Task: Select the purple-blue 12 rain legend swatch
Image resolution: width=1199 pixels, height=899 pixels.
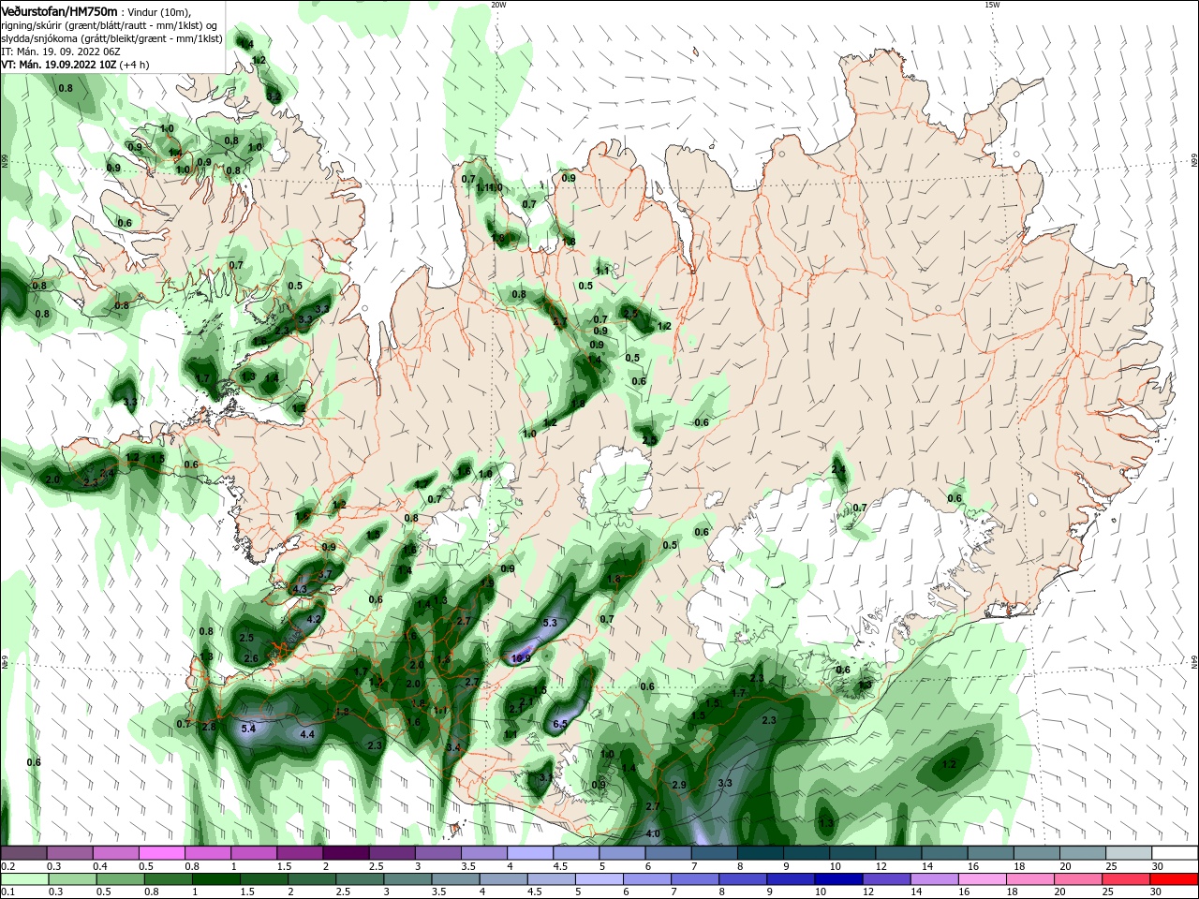Action: pos(887,879)
